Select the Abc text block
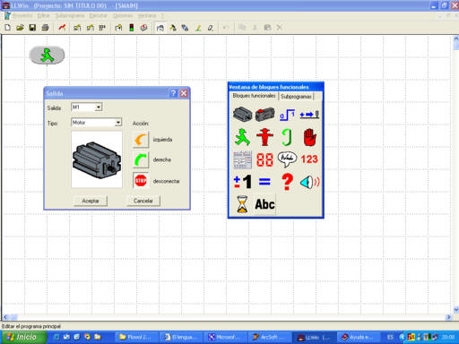This screenshot has width=459, height=344. click(x=264, y=204)
